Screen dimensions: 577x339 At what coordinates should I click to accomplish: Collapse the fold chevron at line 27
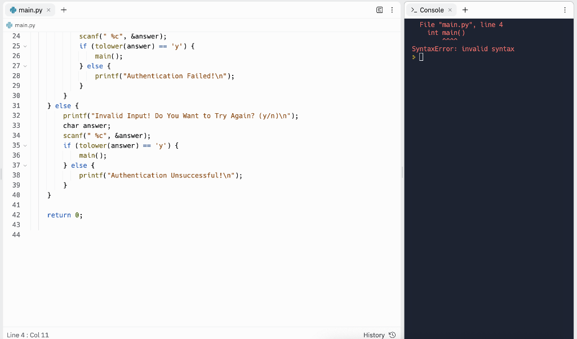tap(25, 66)
